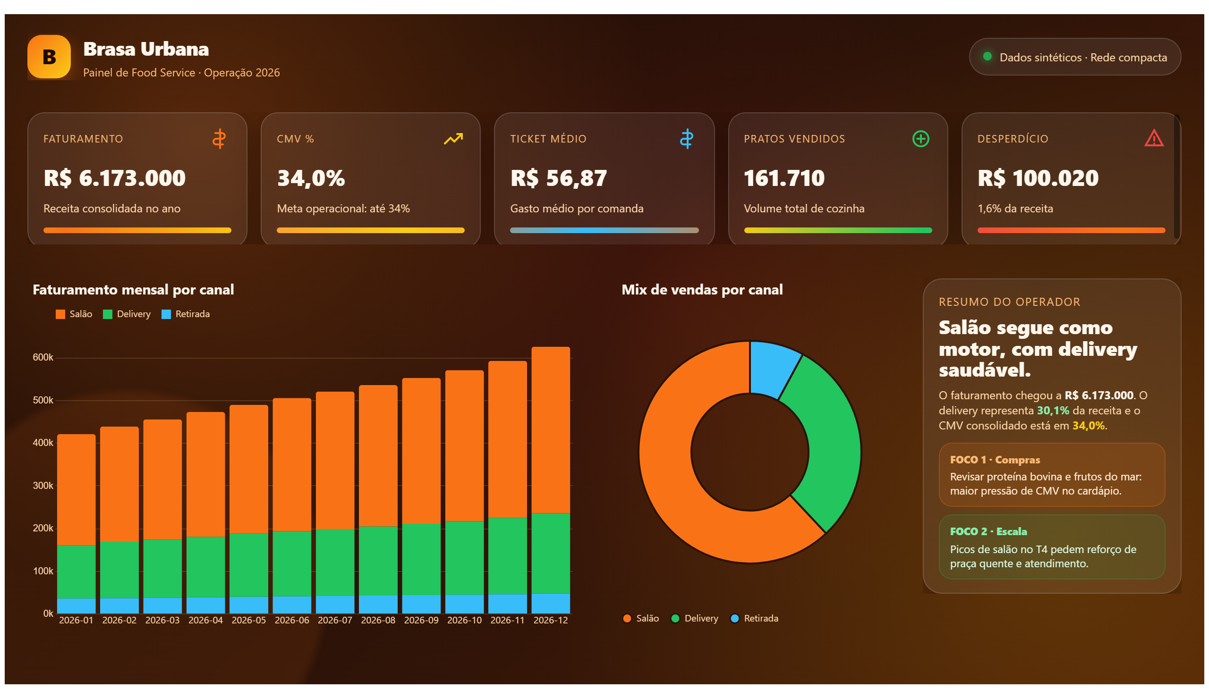This screenshot has height=689, width=1209.
Task: Click the Brasa Urbana 'B' logo icon
Action: [x=49, y=57]
